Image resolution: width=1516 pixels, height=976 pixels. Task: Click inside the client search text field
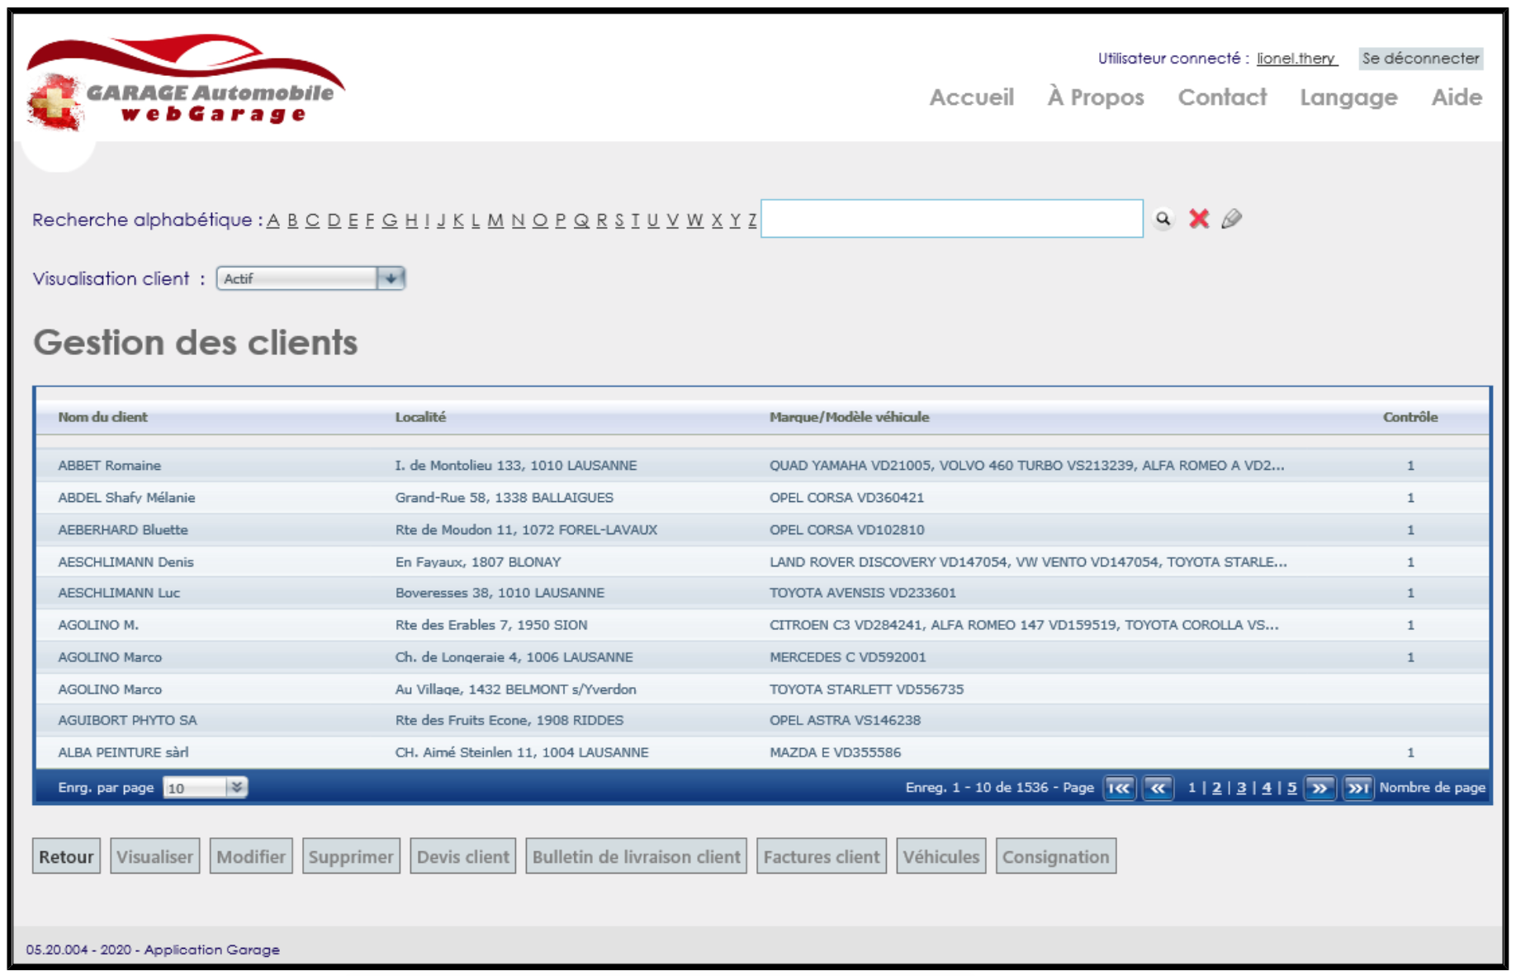[x=951, y=219]
